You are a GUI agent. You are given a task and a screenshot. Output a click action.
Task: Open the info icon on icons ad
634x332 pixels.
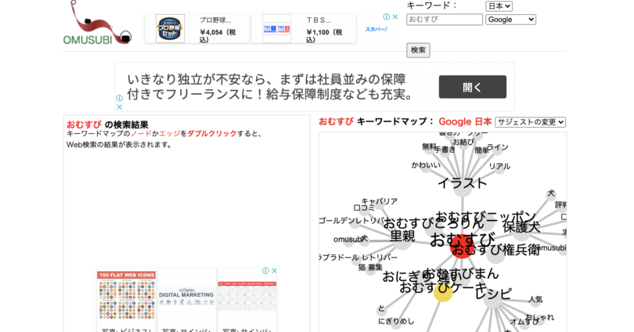coord(266,271)
